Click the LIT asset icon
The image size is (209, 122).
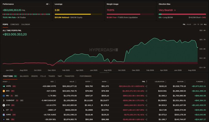(4, 110)
